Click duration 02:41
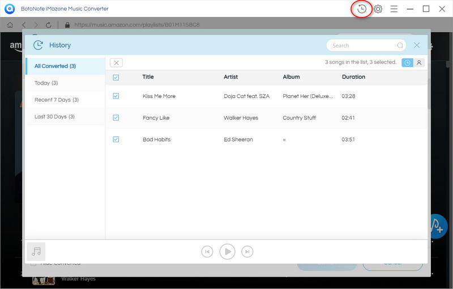Screen dimensions: 453x289 point(348,118)
